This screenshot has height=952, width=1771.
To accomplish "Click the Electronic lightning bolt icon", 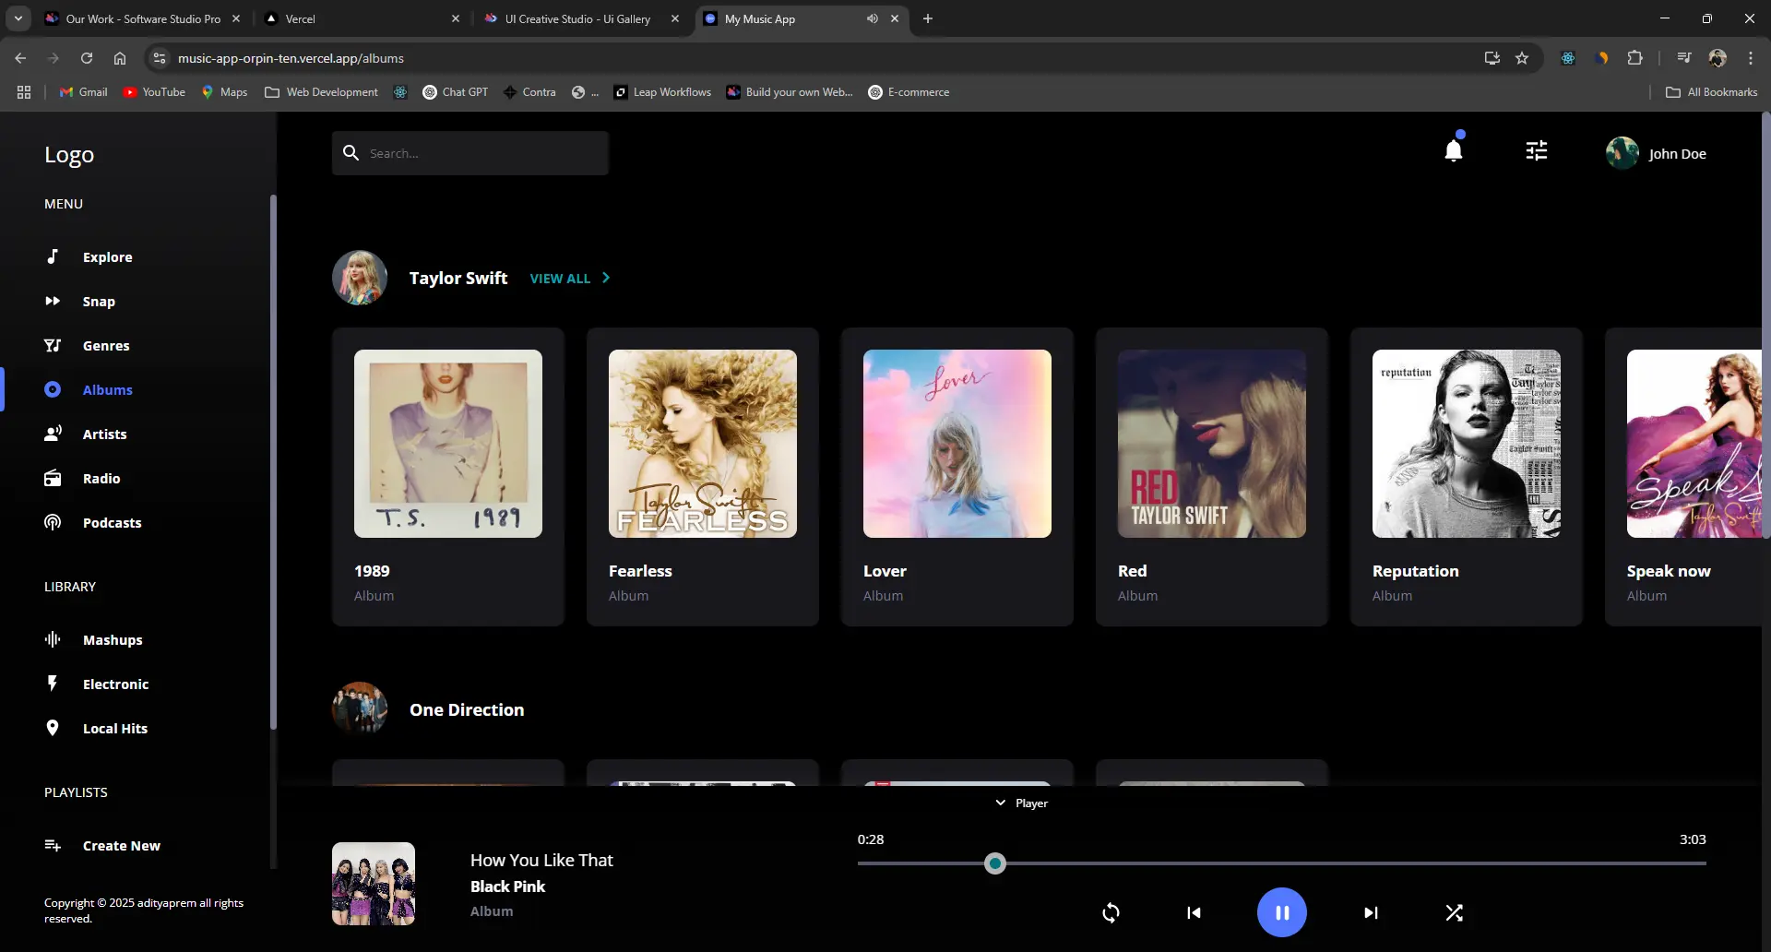I will (53, 684).
